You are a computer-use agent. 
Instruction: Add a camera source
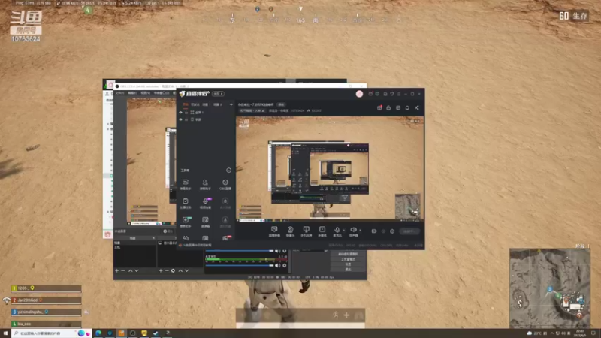point(290,231)
